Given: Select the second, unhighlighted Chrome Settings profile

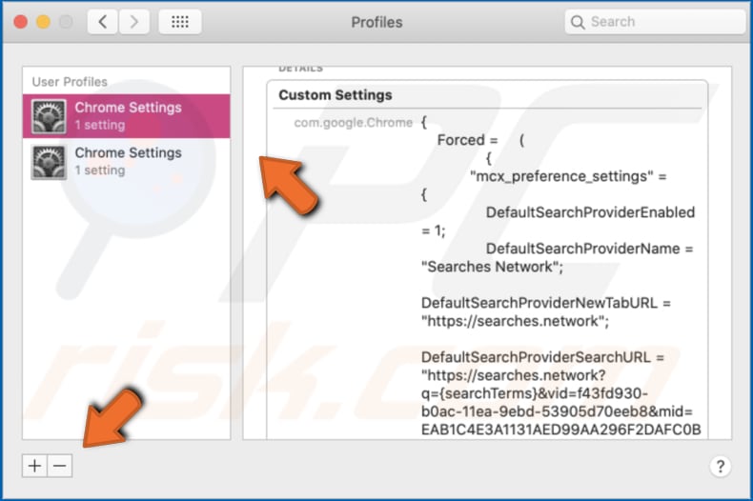Looking at the screenshot, I should [127, 161].
